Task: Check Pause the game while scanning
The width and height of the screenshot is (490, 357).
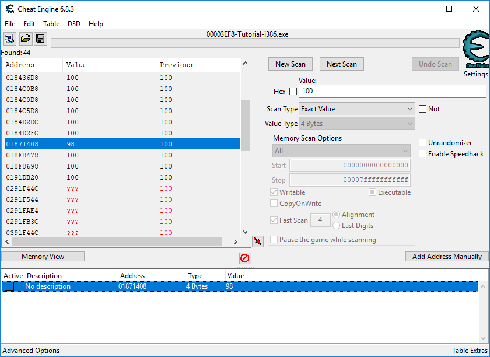Action: (x=274, y=240)
